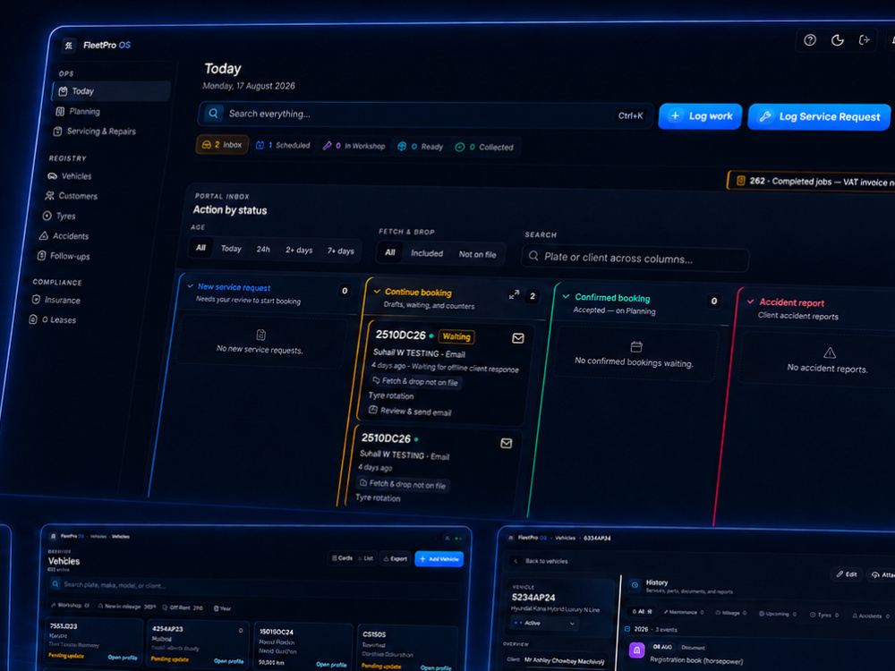Collapse the Continue booking column
The width and height of the screenshot is (895, 671).
coord(377,291)
